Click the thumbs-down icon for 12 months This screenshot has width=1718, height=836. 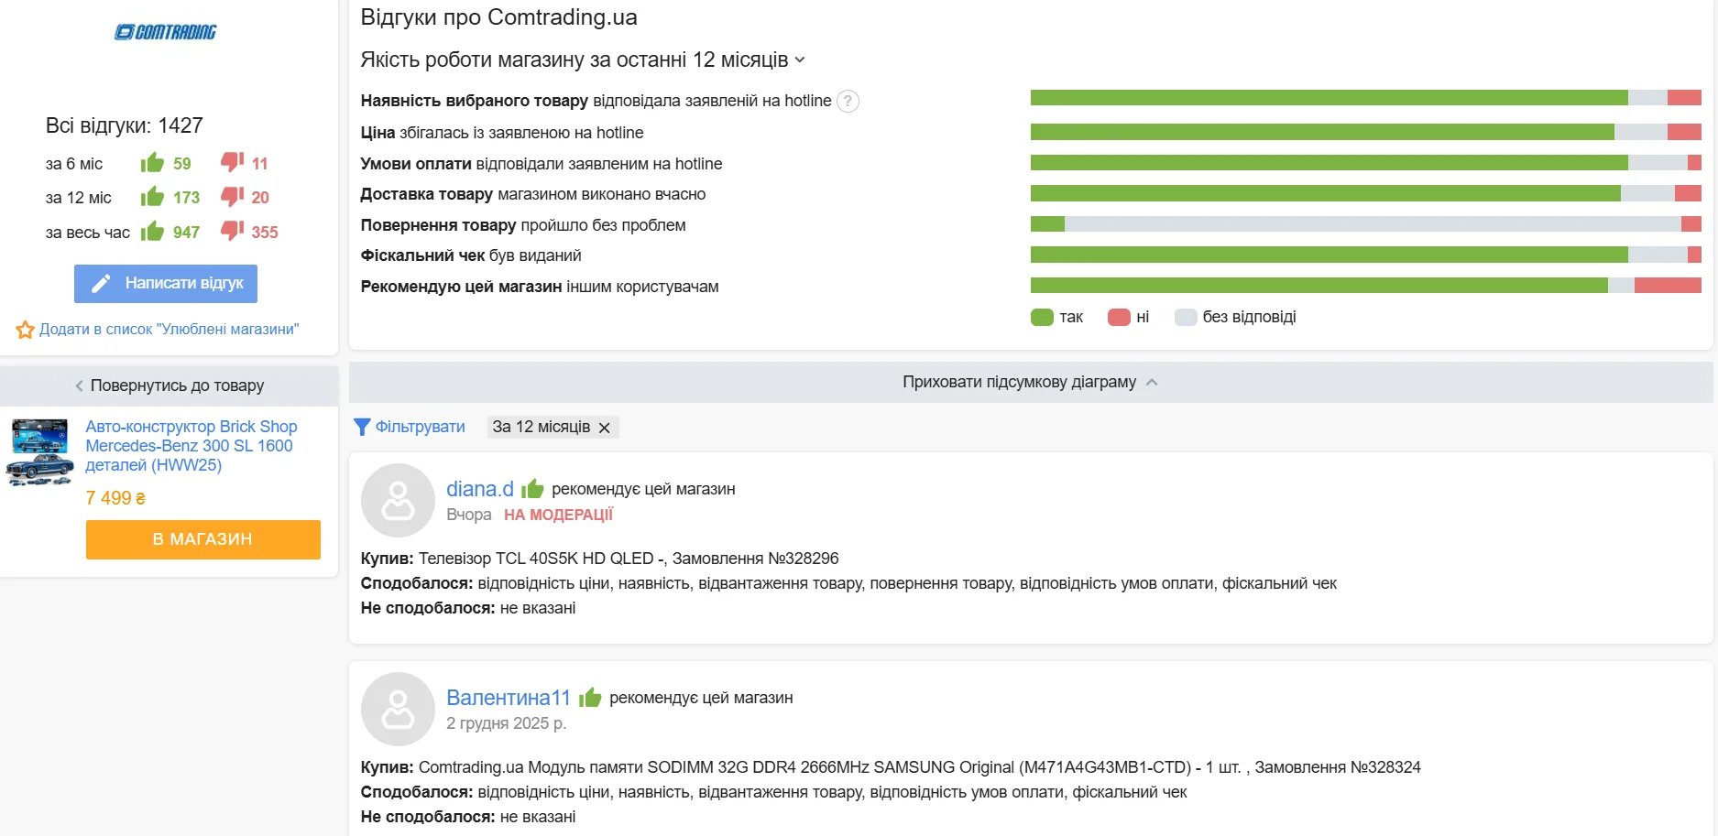pos(232,197)
